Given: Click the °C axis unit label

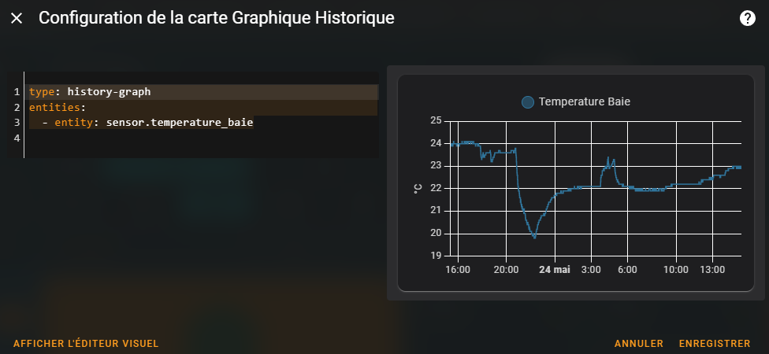Looking at the screenshot, I should coord(418,189).
